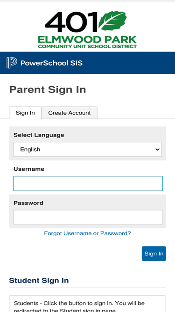Click the Student Sign In heading

(39, 280)
